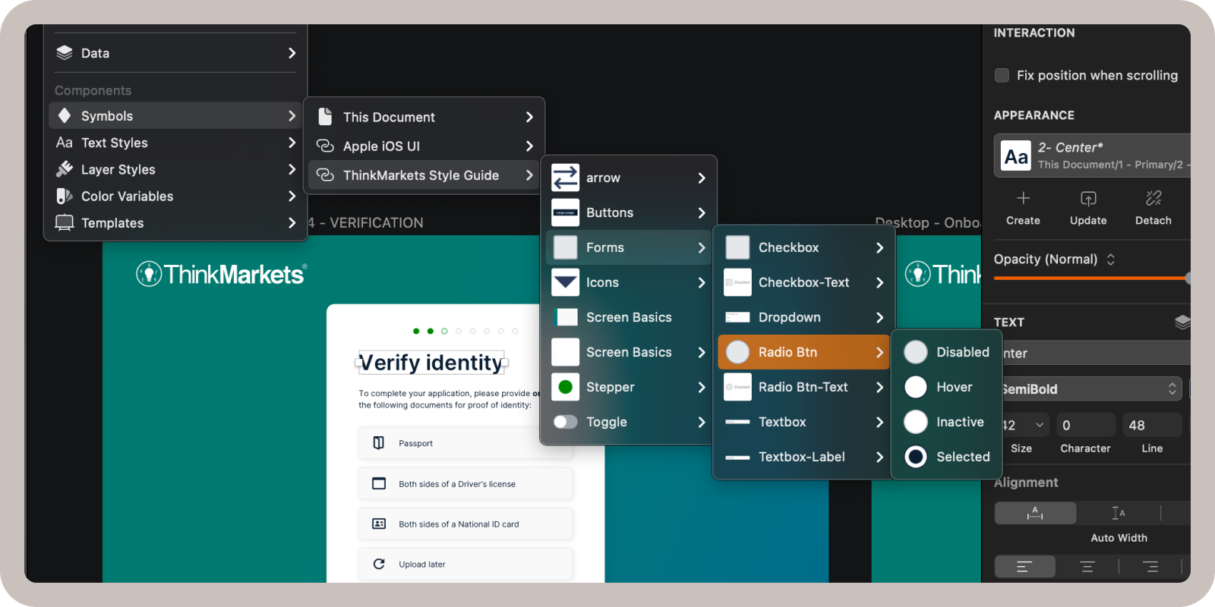This screenshot has height=607, width=1215.
Task: Click the 2- Center* text style preview
Action: [x=1016, y=156]
